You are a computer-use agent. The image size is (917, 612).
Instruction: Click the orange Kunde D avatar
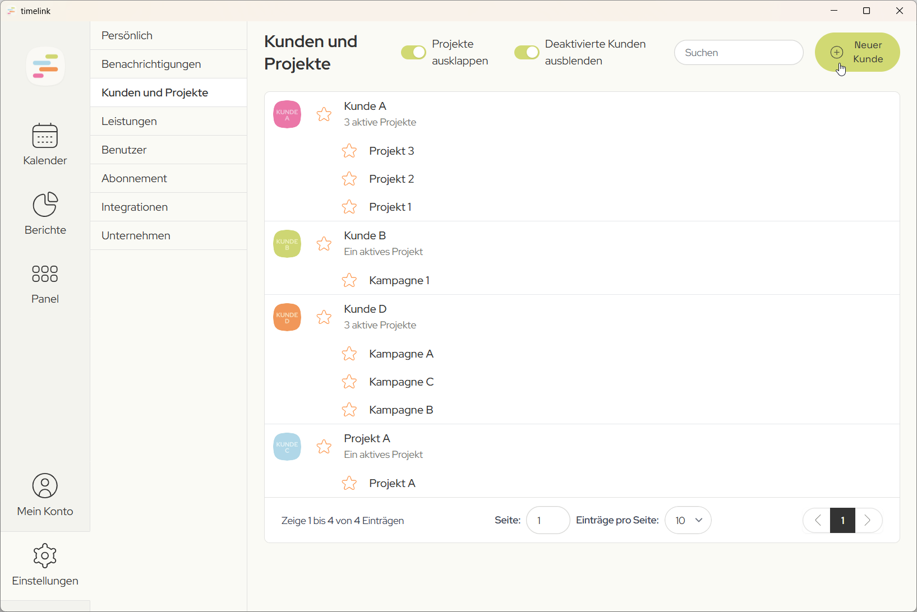[x=287, y=317]
